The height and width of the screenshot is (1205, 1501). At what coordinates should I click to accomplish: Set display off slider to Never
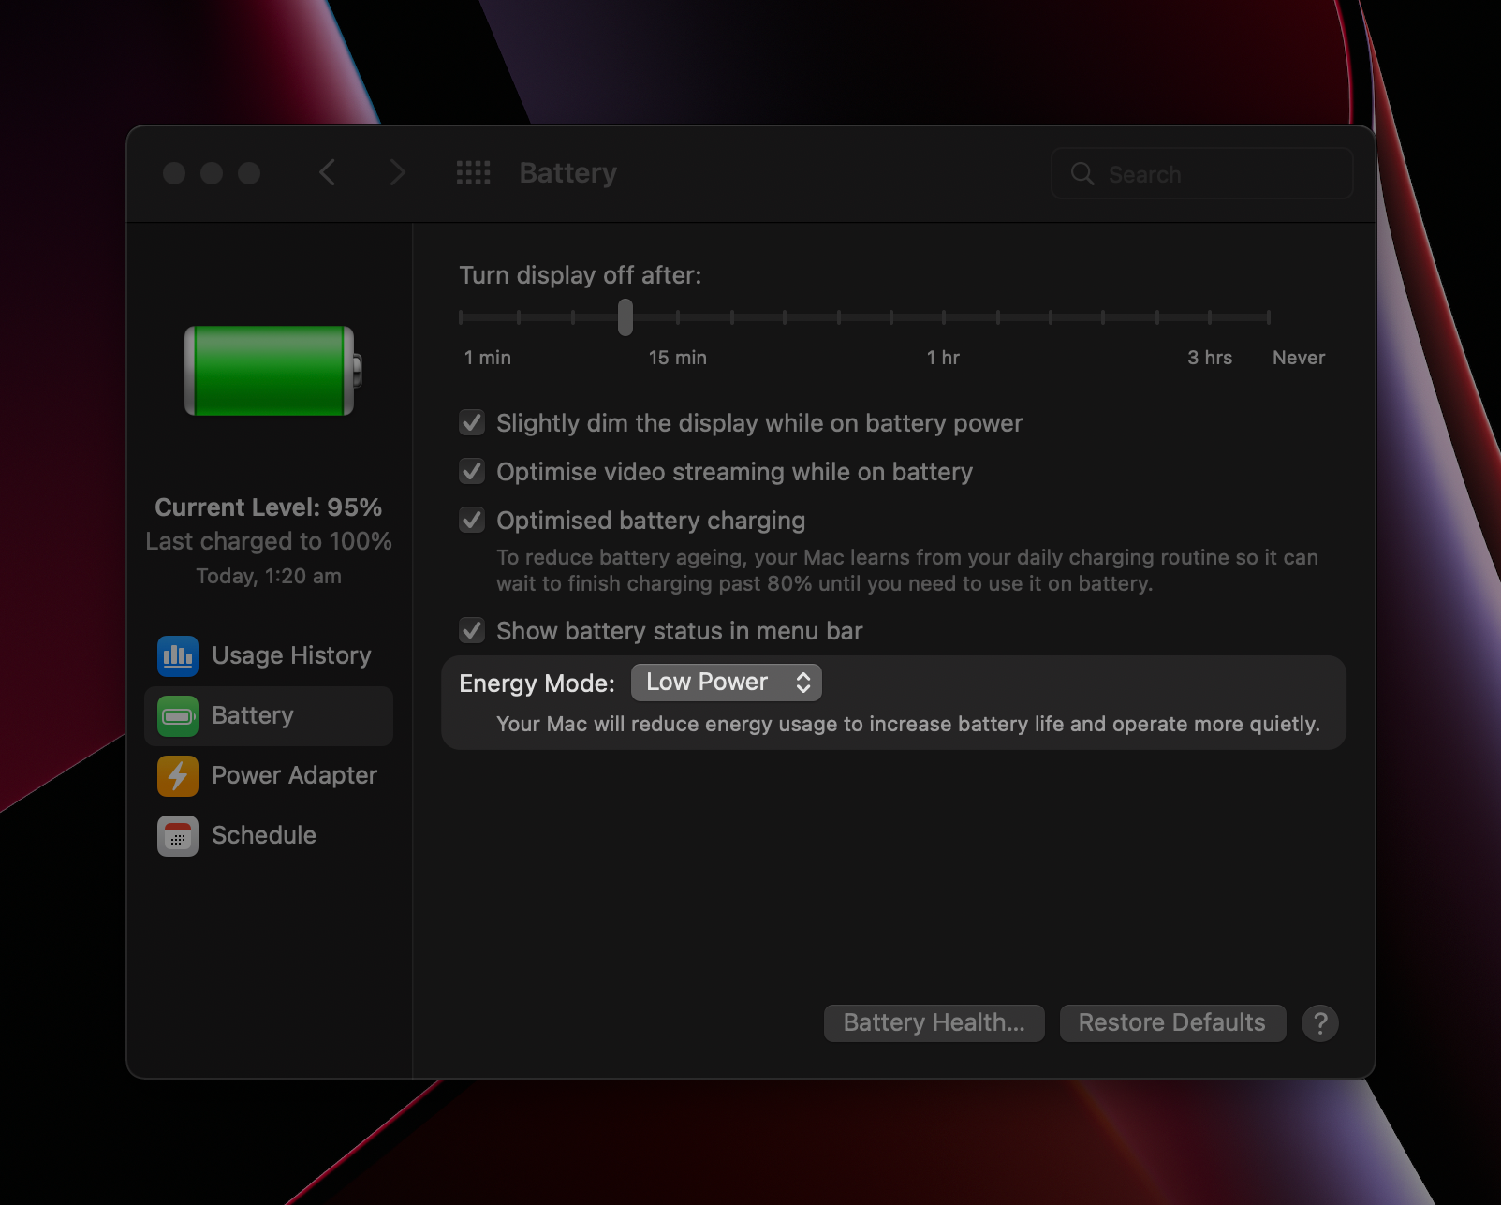[x=1268, y=317]
